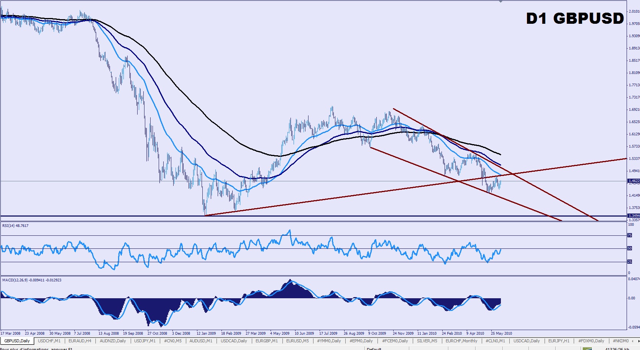Viewport: 640px width, 350px height.
Task: Click the connection status bars icon
Action: click(587, 348)
